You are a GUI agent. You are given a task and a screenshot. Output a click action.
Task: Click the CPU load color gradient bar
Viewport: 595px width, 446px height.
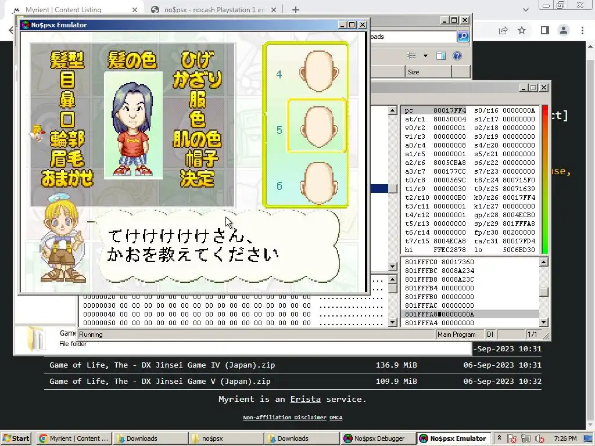coord(545,179)
